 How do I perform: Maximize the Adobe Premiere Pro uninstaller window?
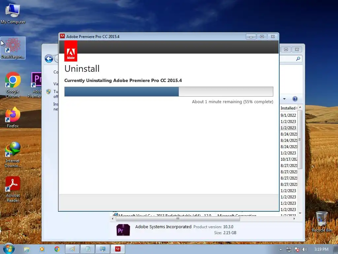coord(262,36)
